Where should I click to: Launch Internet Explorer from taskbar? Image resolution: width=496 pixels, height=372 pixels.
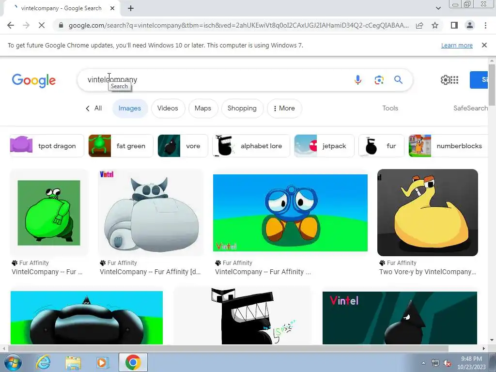point(43,362)
